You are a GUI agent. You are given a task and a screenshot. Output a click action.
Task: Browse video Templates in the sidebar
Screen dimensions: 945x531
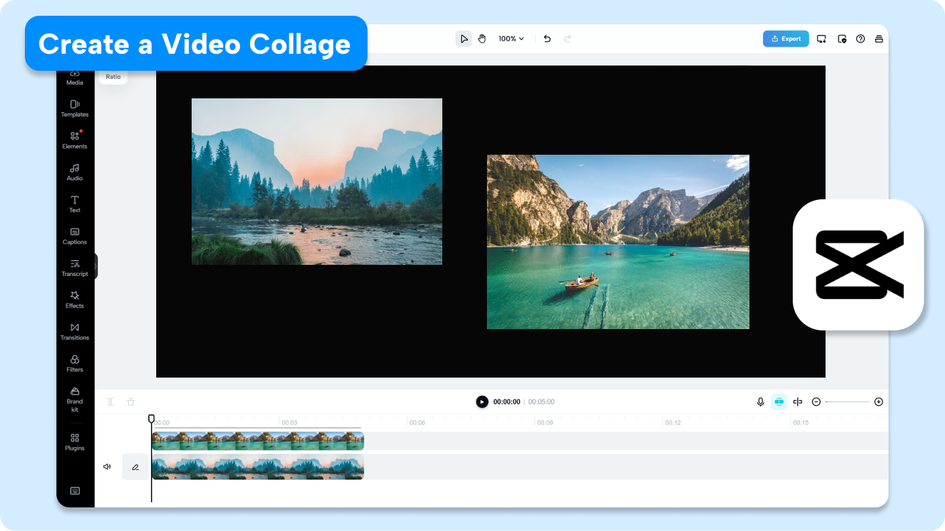point(74,109)
